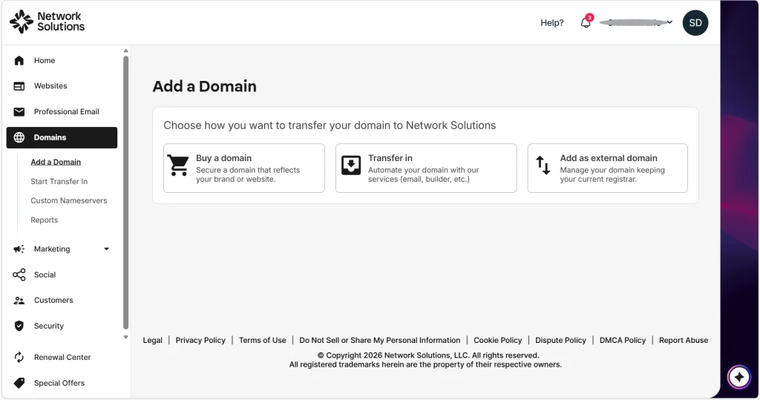Click the SD avatar circle

695,23
